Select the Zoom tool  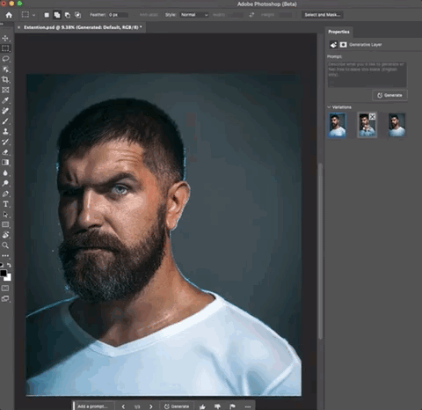[x=5, y=245]
